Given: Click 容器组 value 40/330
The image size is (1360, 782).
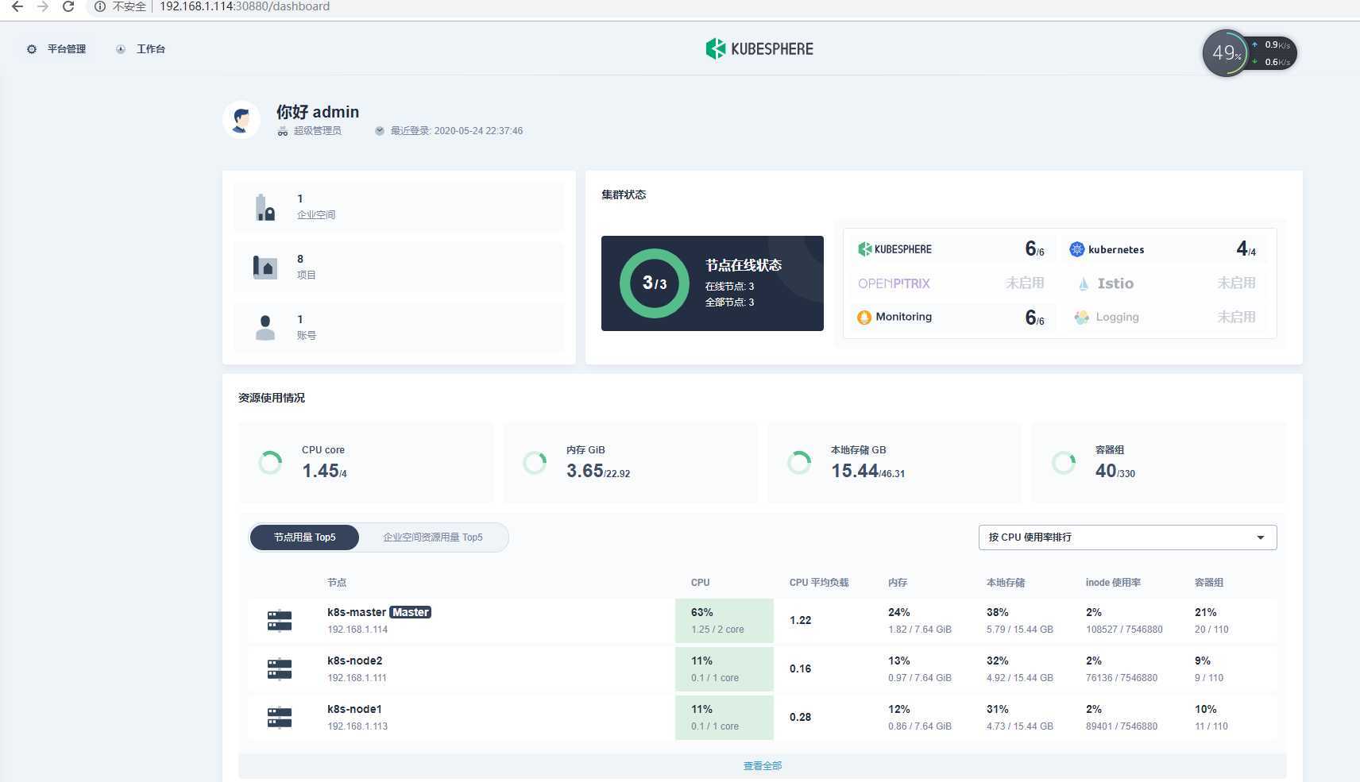Looking at the screenshot, I should point(1115,471).
